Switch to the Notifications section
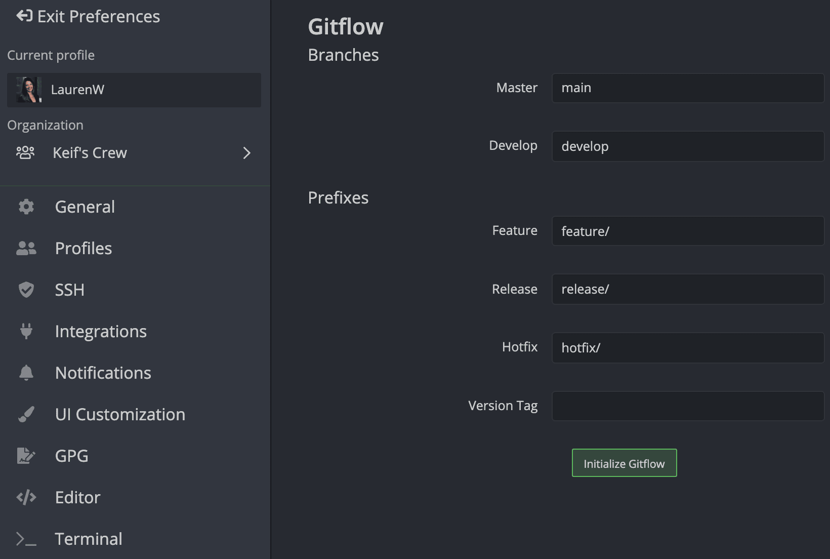Viewport: 830px width, 559px height. (x=103, y=373)
